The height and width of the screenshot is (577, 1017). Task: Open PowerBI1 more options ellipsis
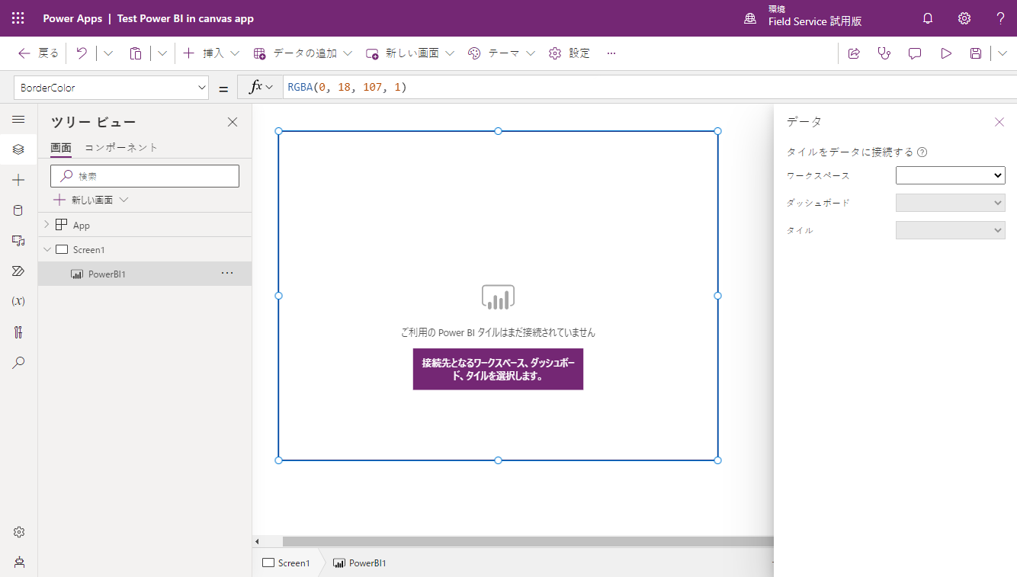point(227,273)
